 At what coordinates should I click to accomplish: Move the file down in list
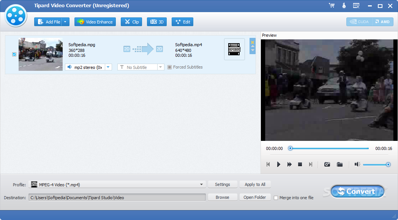[x=253, y=50]
